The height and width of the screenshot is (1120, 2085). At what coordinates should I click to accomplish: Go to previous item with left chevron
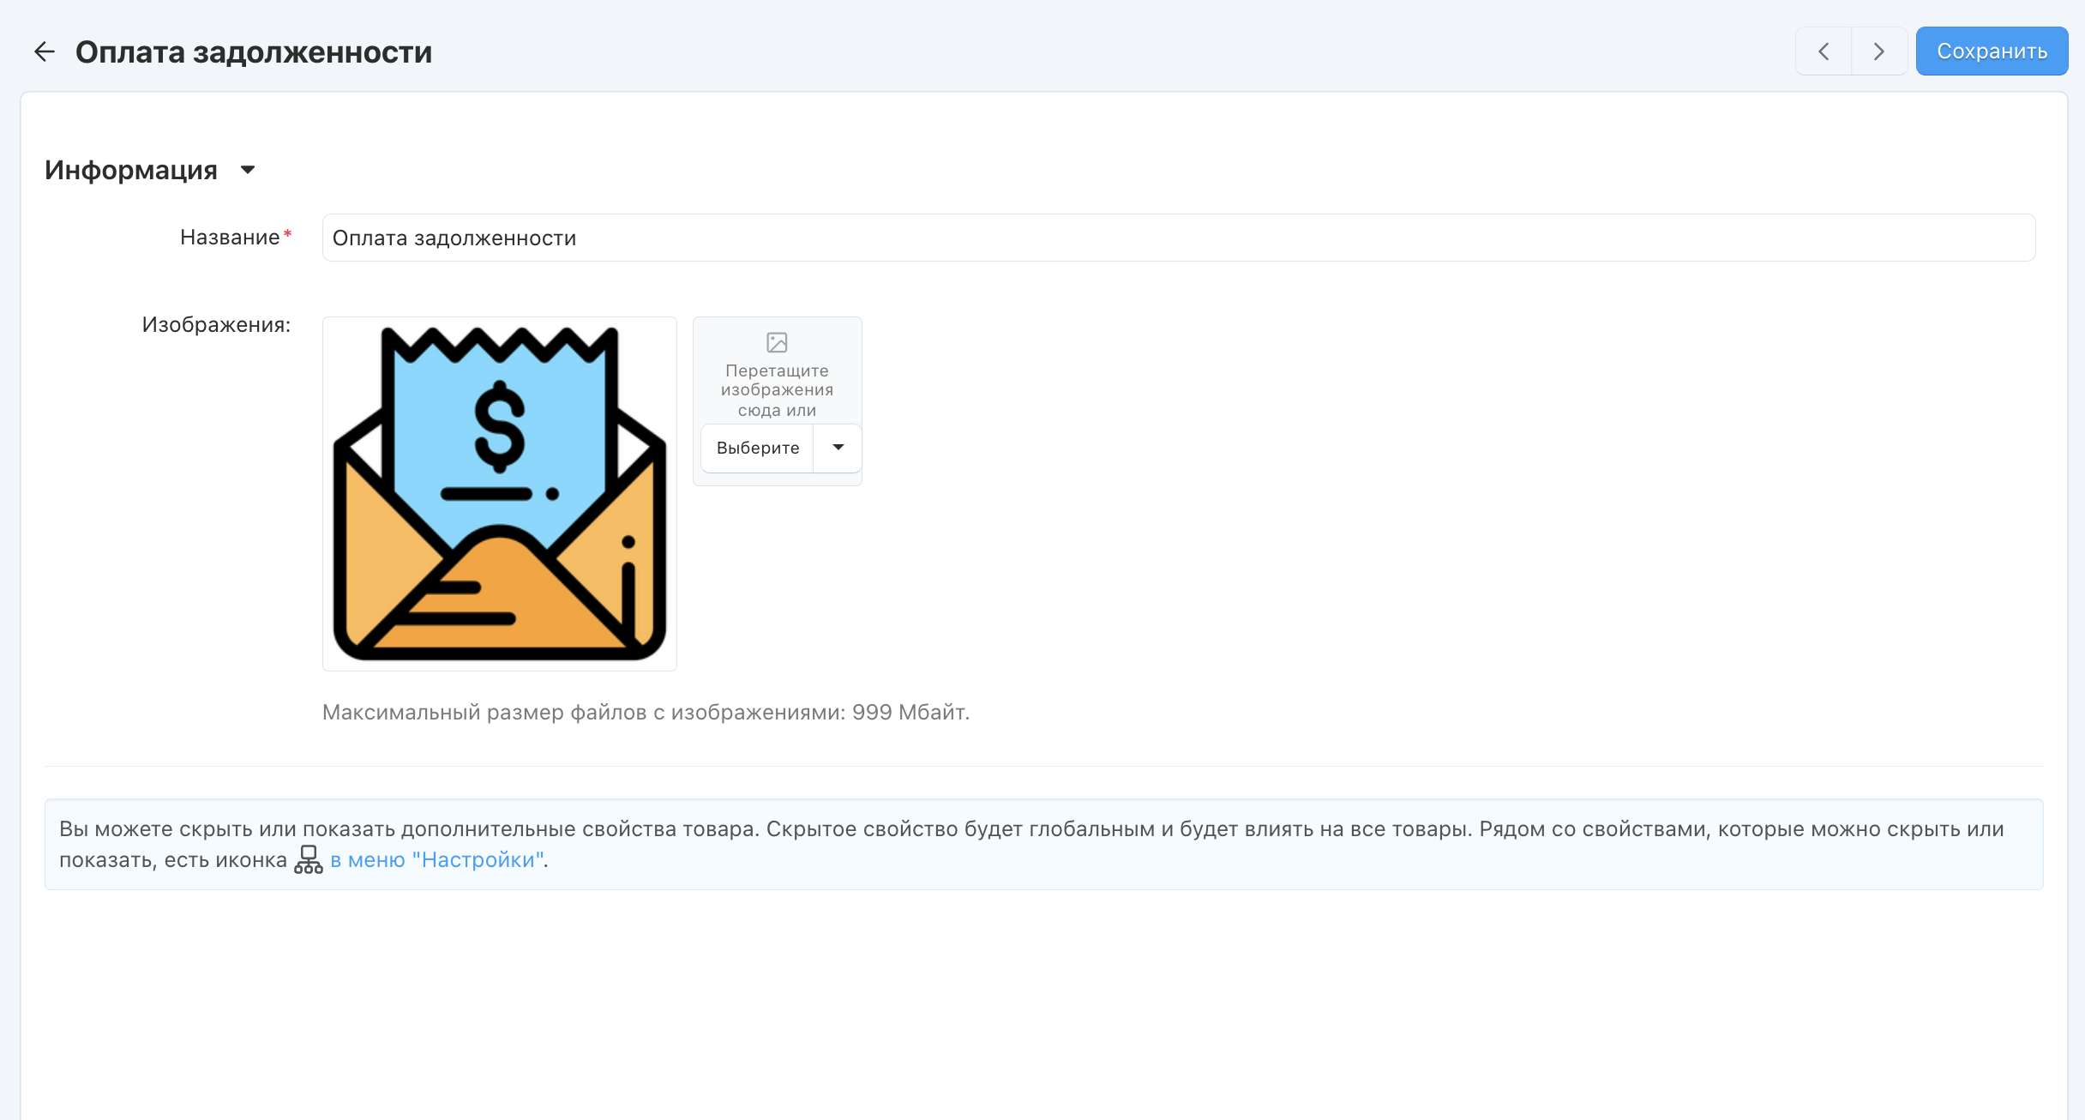[x=1824, y=51]
